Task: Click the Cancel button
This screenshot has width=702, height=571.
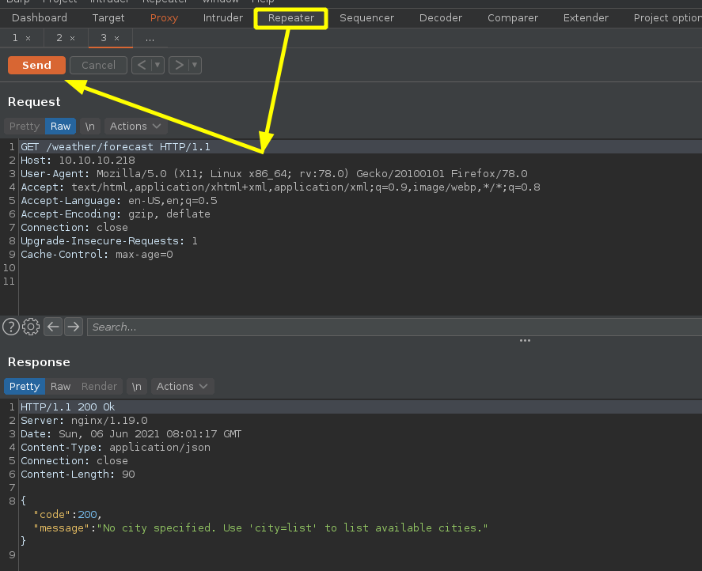Action: click(98, 66)
